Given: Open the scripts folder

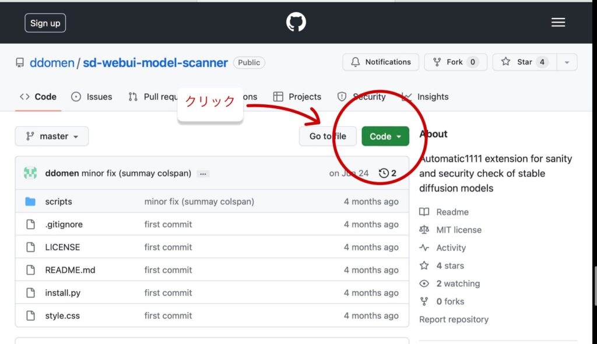Looking at the screenshot, I should (59, 201).
